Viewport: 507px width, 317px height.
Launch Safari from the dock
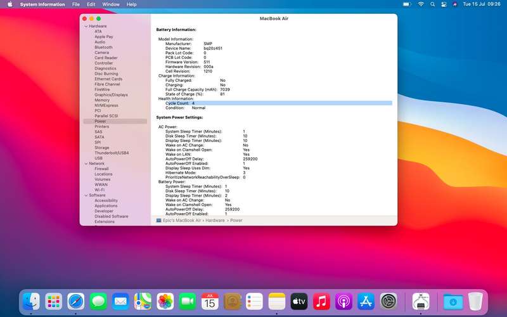pos(76,302)
